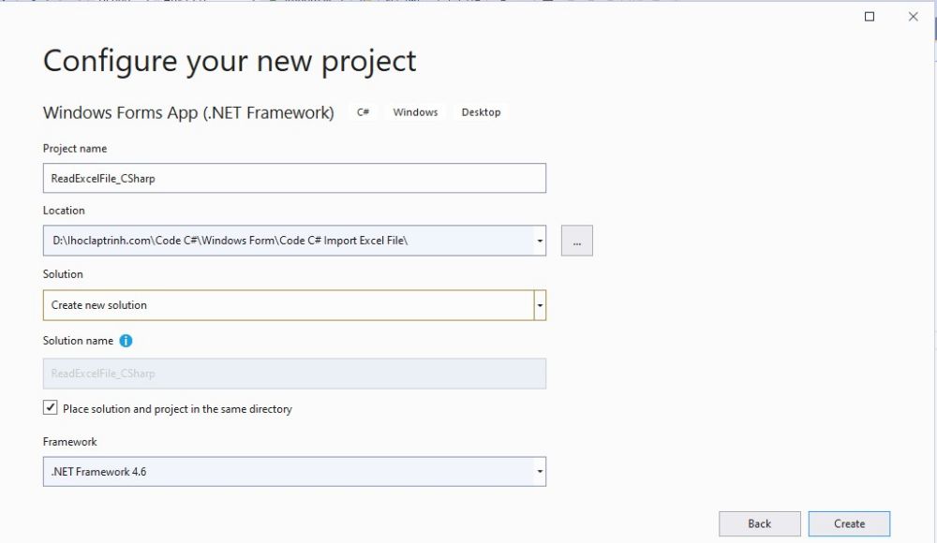Click the Windows Forms App (.NET Framework) title
Screen dimensions: 937x543
tap(188, 112)
